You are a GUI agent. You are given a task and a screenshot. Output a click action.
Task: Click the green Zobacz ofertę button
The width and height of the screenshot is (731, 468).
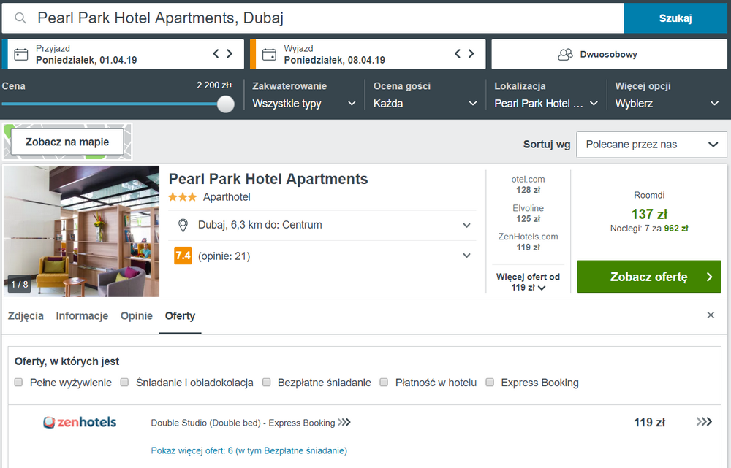[649, 277]
